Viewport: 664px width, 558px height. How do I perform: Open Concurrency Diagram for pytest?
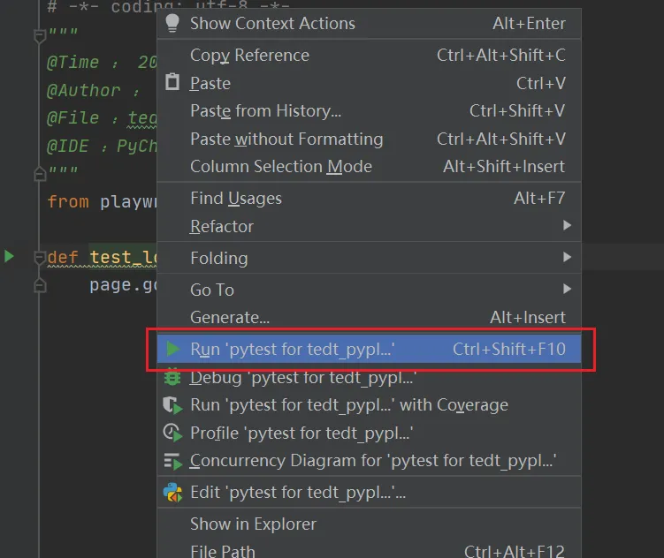coord(369,461)
